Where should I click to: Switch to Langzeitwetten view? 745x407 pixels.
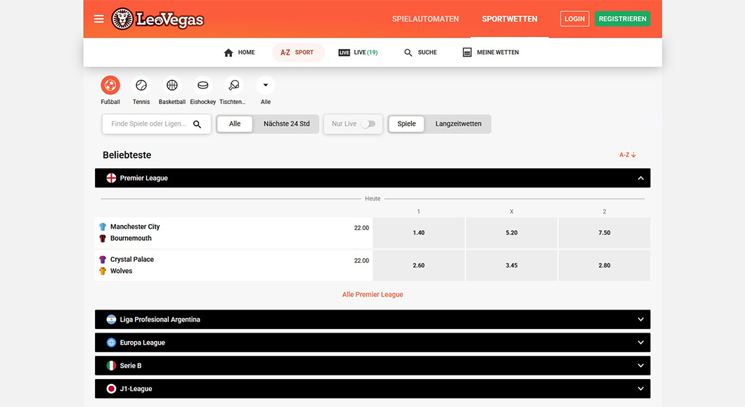point(458,124)
